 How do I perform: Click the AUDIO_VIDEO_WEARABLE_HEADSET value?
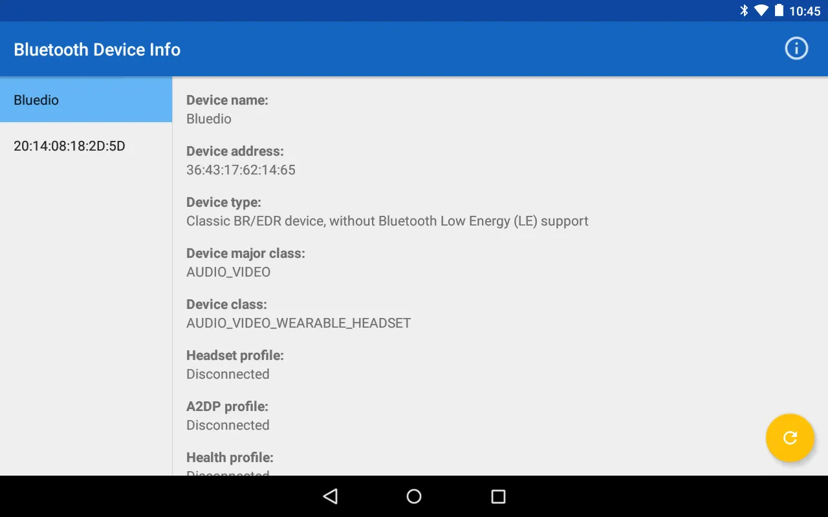point(299,323)
